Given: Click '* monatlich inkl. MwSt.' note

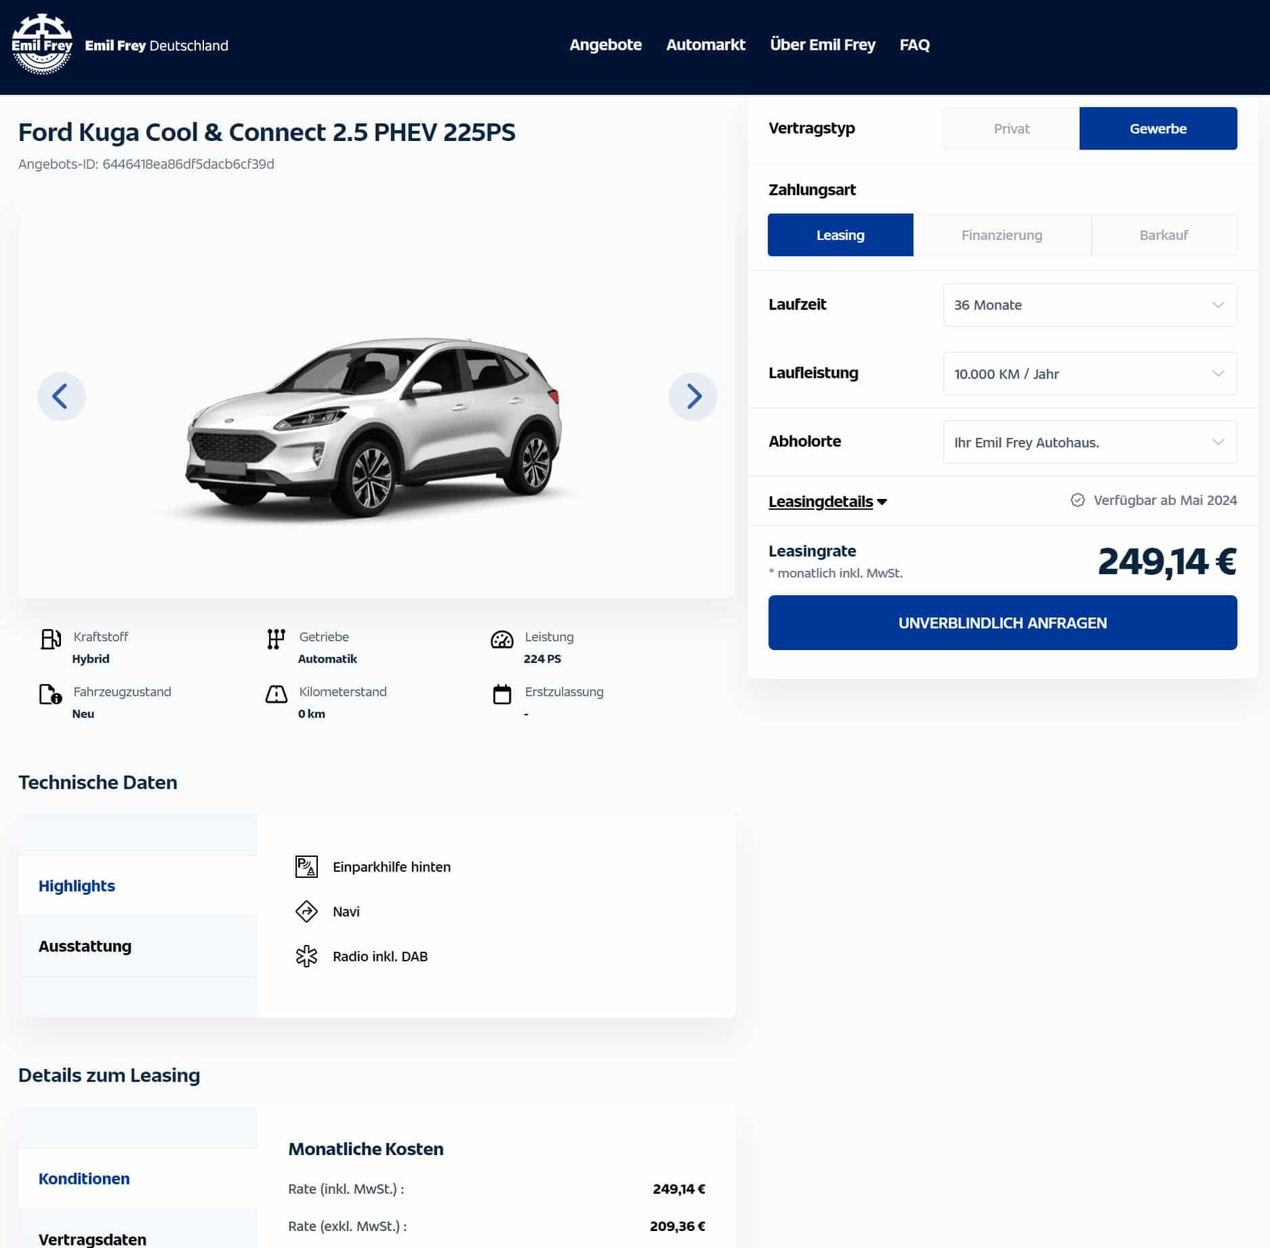Looking at the screenshot, I should tap(836, 573).
